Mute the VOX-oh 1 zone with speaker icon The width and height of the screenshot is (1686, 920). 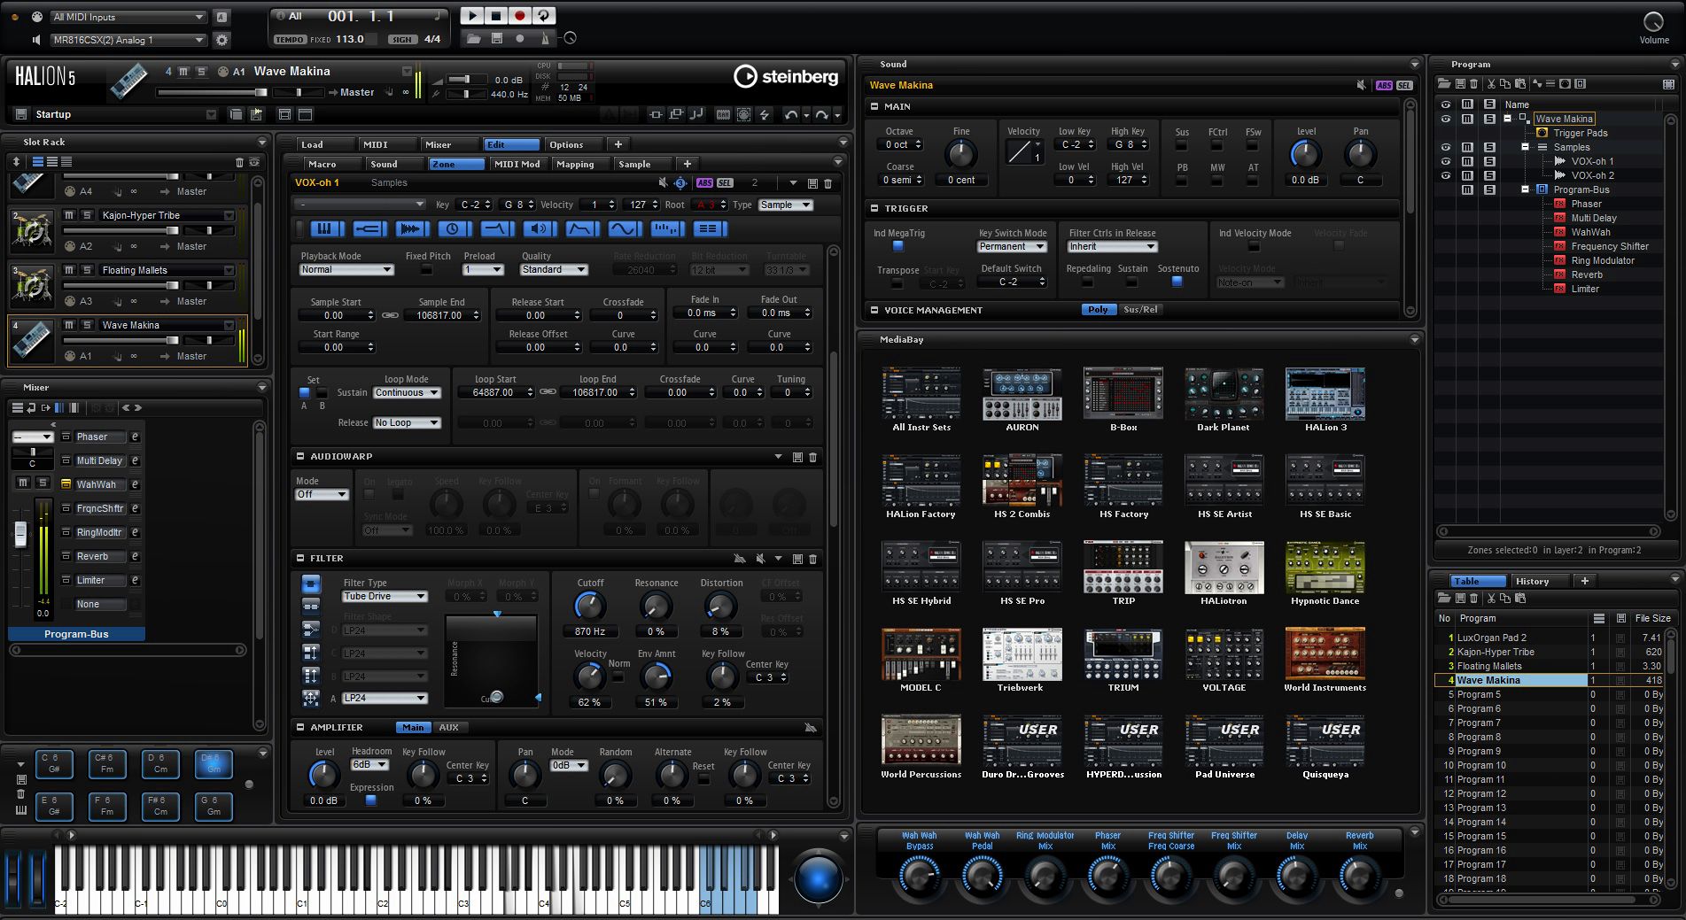point(663,182)
